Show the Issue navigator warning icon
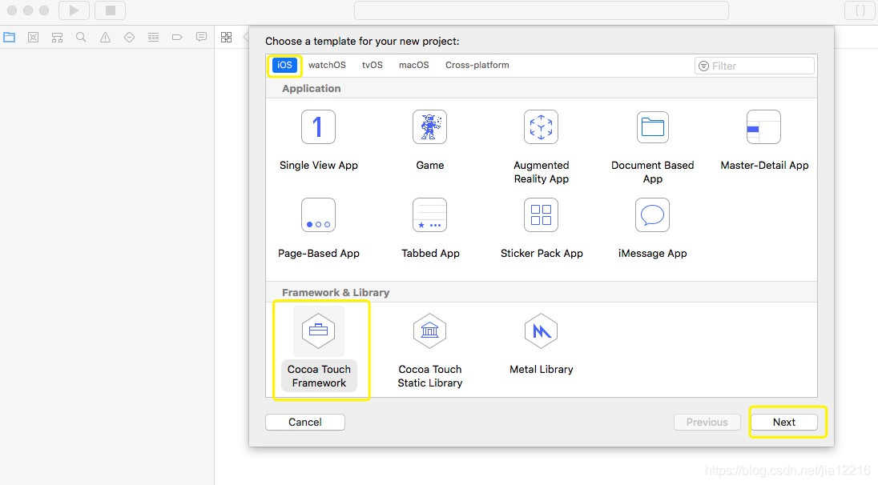The height and width of the screenshot is (485, 878). coord(105,38)
